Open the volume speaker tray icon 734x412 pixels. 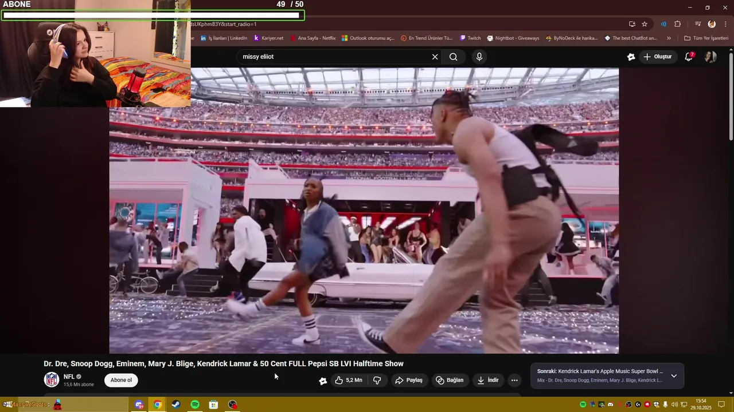674,405
